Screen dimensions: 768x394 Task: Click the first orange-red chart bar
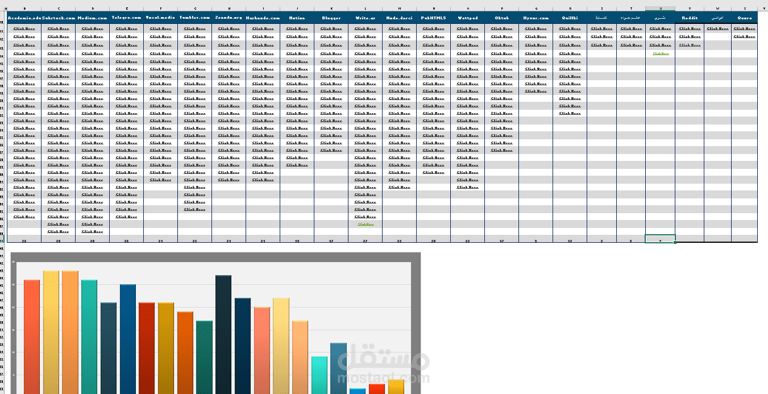(x=32, y=337)
